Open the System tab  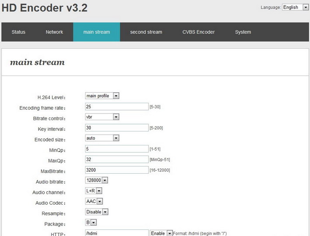pyautogui.click(x=243, y=32)
